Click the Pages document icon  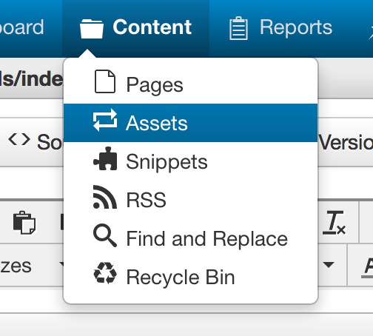[x=105, y=81]
